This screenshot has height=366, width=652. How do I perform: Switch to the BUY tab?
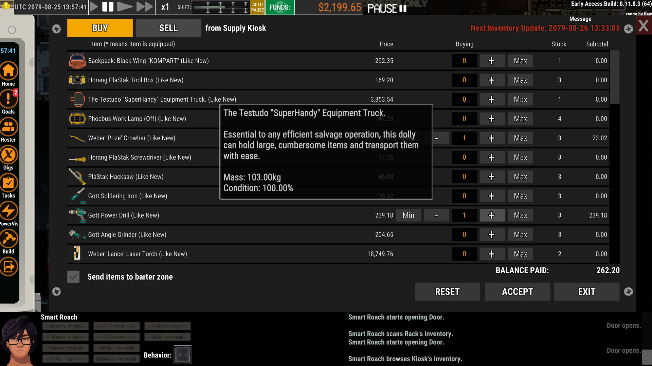coord(100,28)
